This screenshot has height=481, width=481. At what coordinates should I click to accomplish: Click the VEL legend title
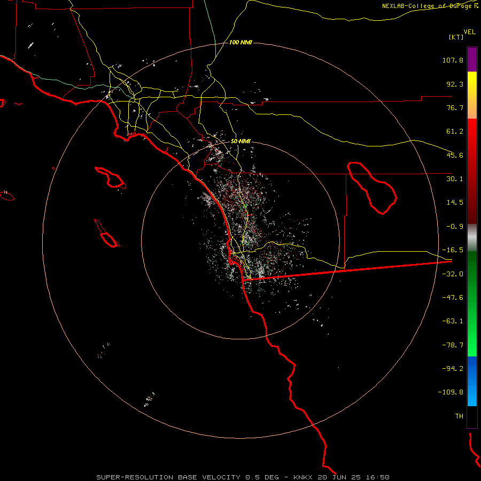click(x=469, y=32)
